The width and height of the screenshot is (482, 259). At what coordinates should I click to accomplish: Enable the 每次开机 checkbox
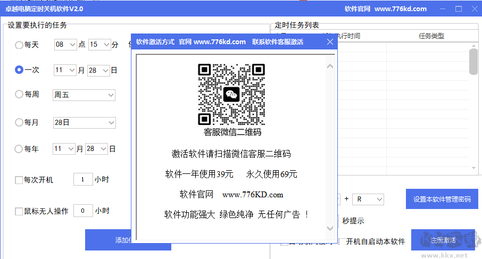coord(19,180)
